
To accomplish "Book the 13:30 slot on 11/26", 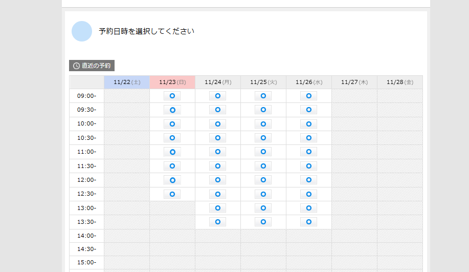I will coord(308,222).
